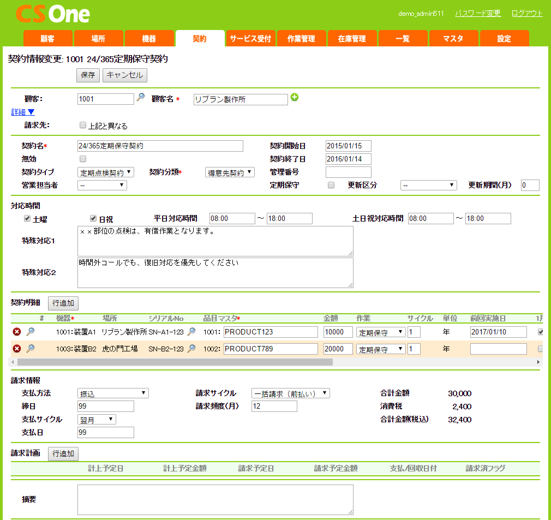Open 作業 dropdown in PRODUCT789 row
The width and height of the screenshot is (551, 520).
point(381,349)
